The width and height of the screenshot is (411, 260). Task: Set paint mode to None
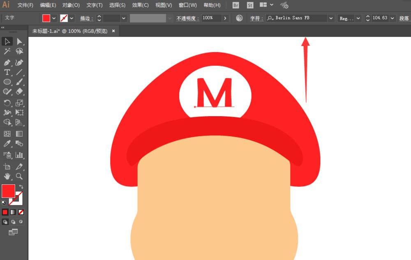(21, 212)
